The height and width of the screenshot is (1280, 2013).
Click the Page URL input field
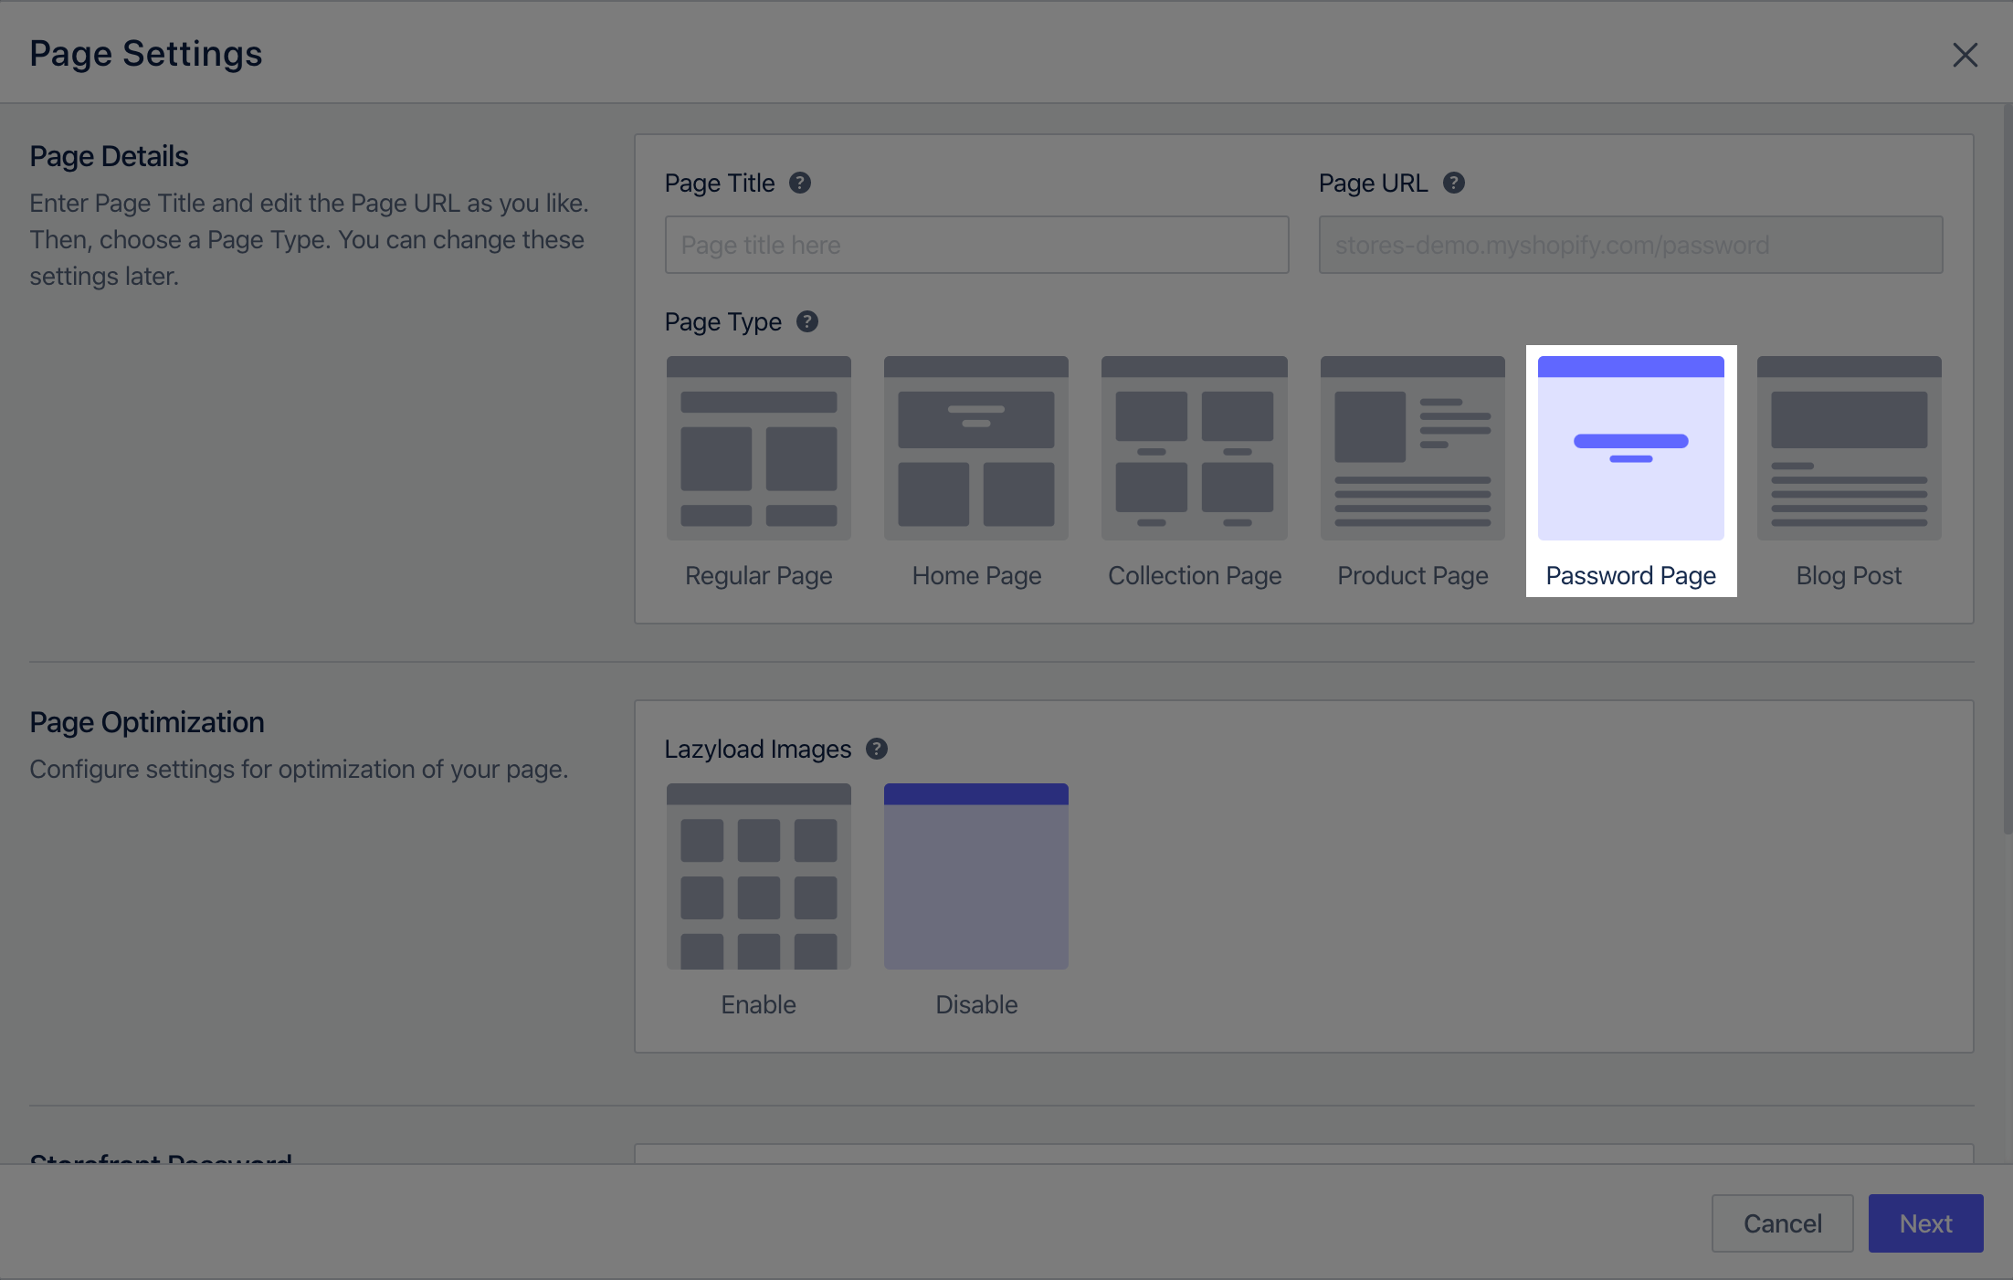[1630, 245]
